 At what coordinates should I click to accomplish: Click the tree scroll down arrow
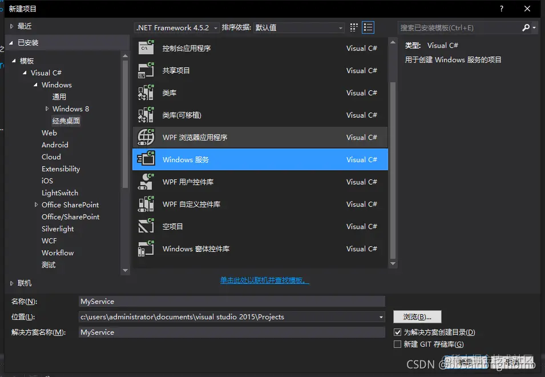(x=125, y=270)
